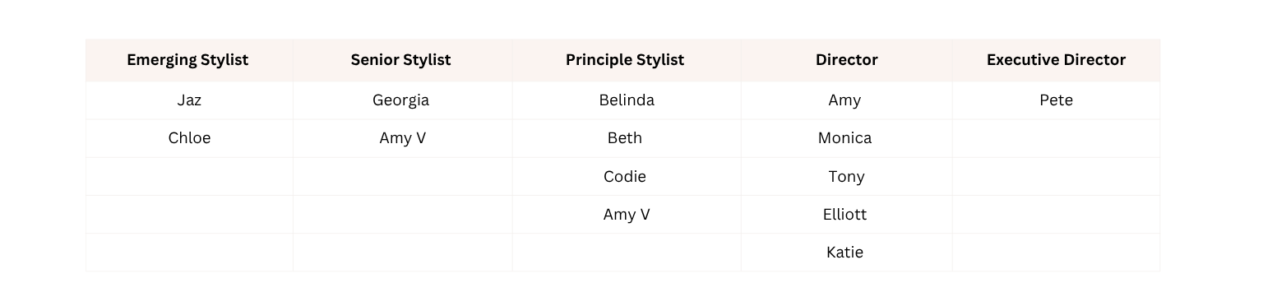The image size is (1263, 297).
Task: Select the Director column header
Action: [x=847, y=60]
